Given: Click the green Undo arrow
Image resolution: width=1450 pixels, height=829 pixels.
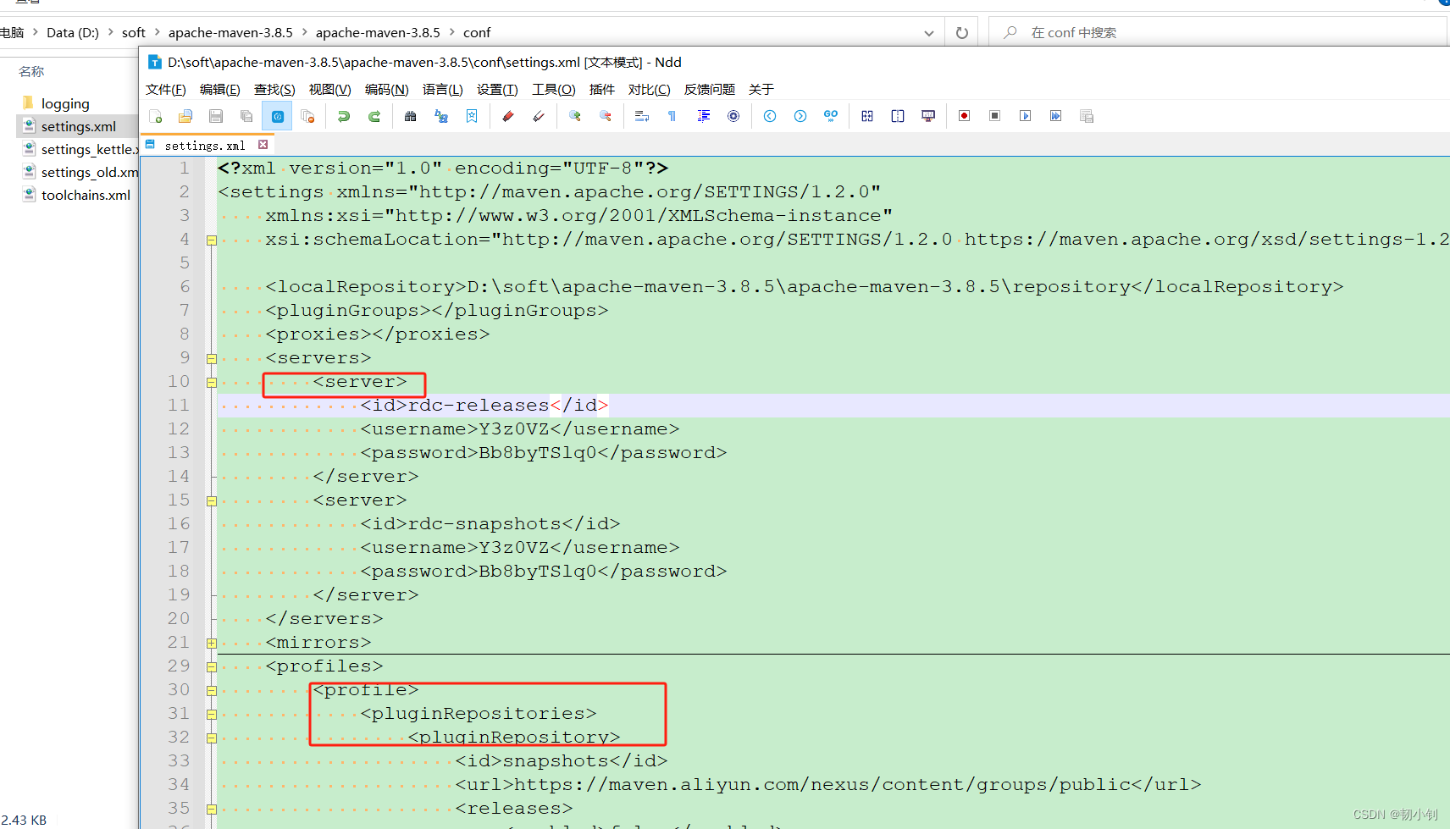Looking at the screenshot, I should pyautogui.click(x=343, y=116).
